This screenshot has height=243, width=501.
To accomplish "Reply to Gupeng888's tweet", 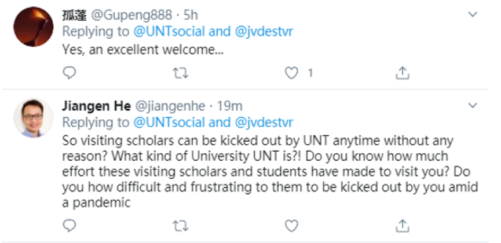I will click(x=70, y=73).
